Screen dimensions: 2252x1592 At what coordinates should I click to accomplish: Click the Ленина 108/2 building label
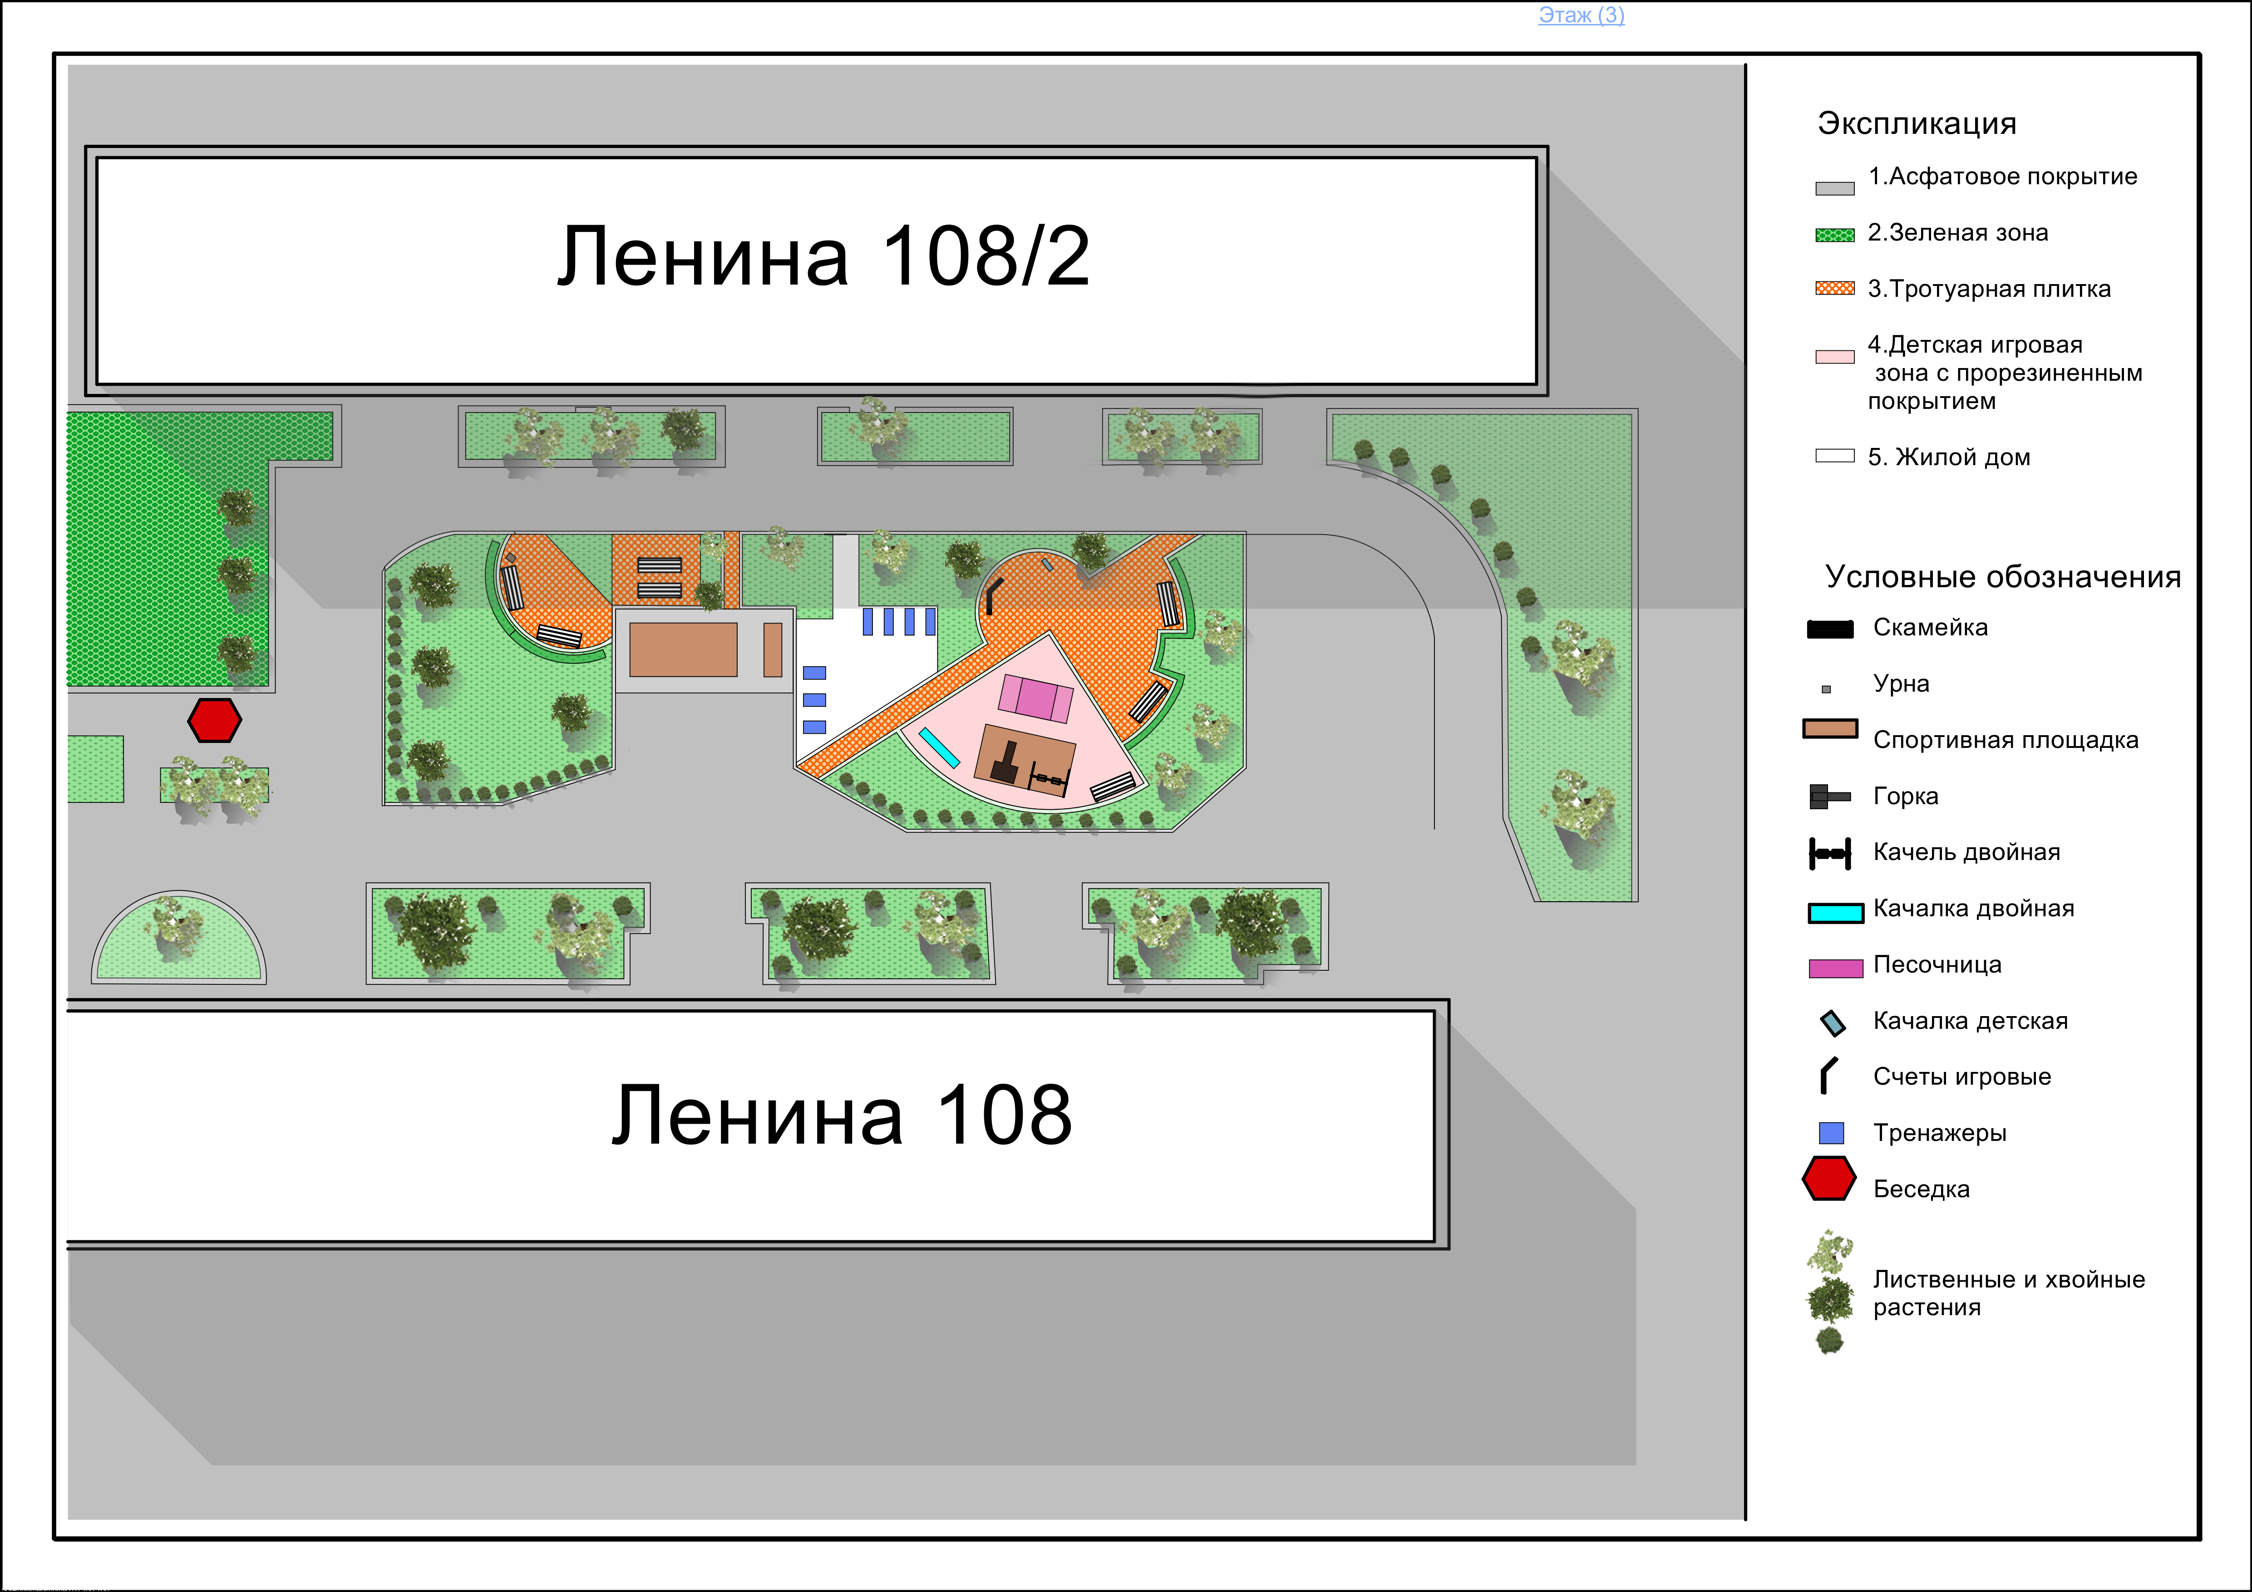coord(823,256)
